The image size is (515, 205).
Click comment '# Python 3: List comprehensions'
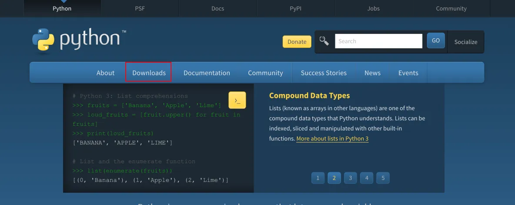coord(130,96)
